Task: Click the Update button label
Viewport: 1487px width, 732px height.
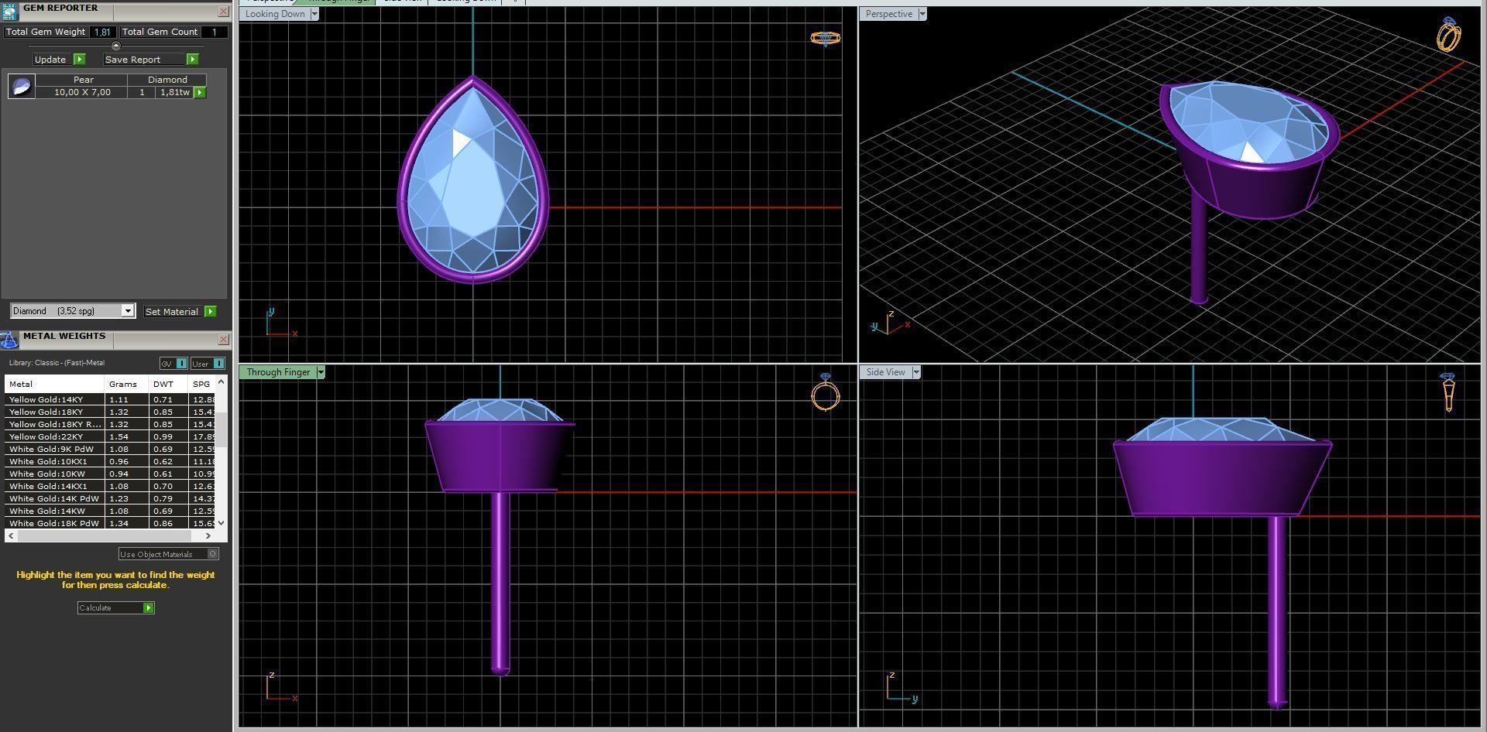Action: (x=50, y=60)
